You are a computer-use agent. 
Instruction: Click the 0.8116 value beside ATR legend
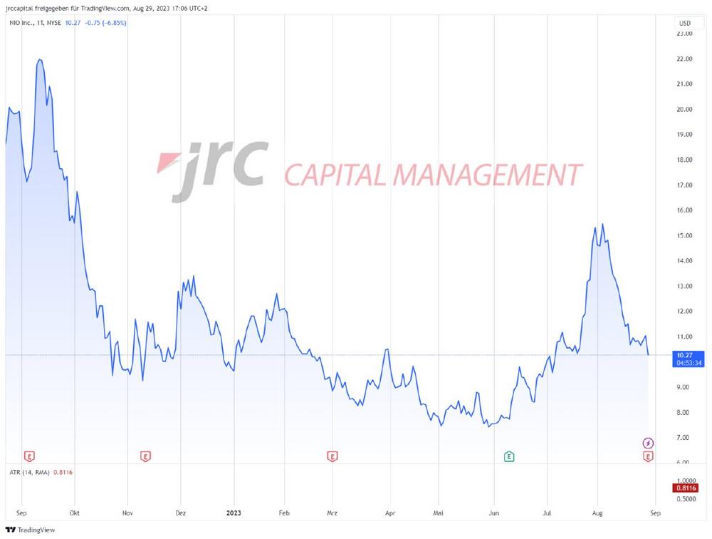point(63,472)
